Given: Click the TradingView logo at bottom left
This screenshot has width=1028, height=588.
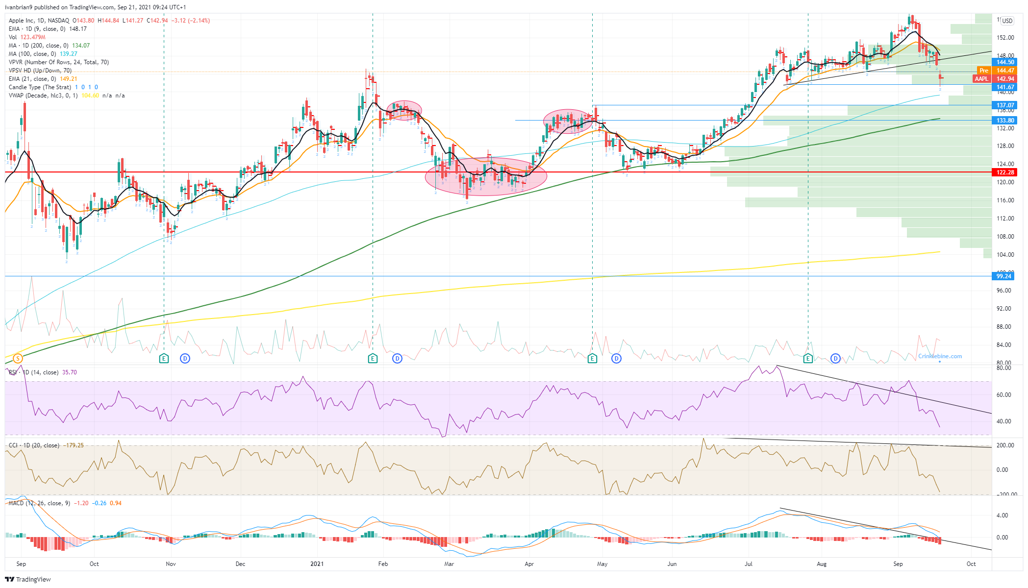Looking at the screenshot, I should point(28,579).
